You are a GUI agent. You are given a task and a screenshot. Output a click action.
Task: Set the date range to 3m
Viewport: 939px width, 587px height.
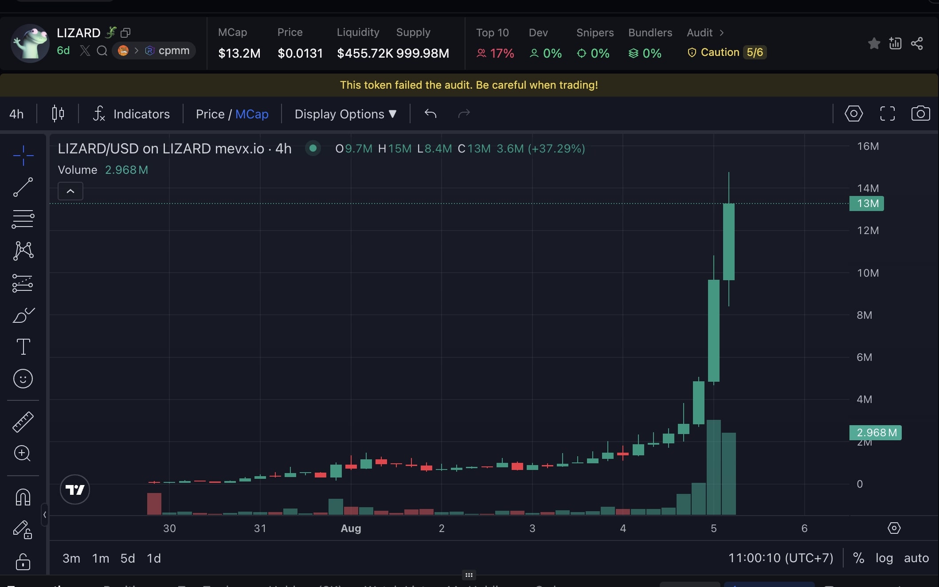[x=71, y=558]
